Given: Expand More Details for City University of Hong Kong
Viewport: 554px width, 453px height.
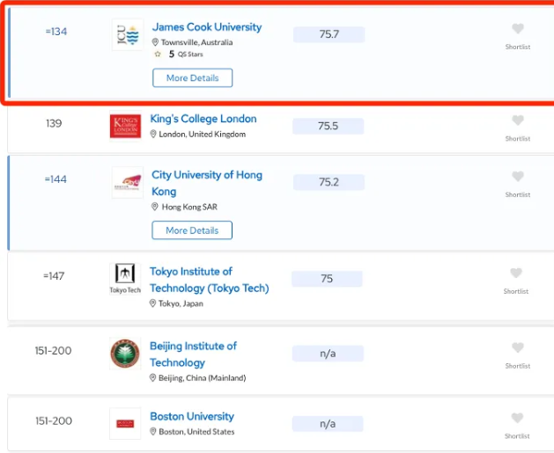Looking at the screenshot, I should coord(192,230).
